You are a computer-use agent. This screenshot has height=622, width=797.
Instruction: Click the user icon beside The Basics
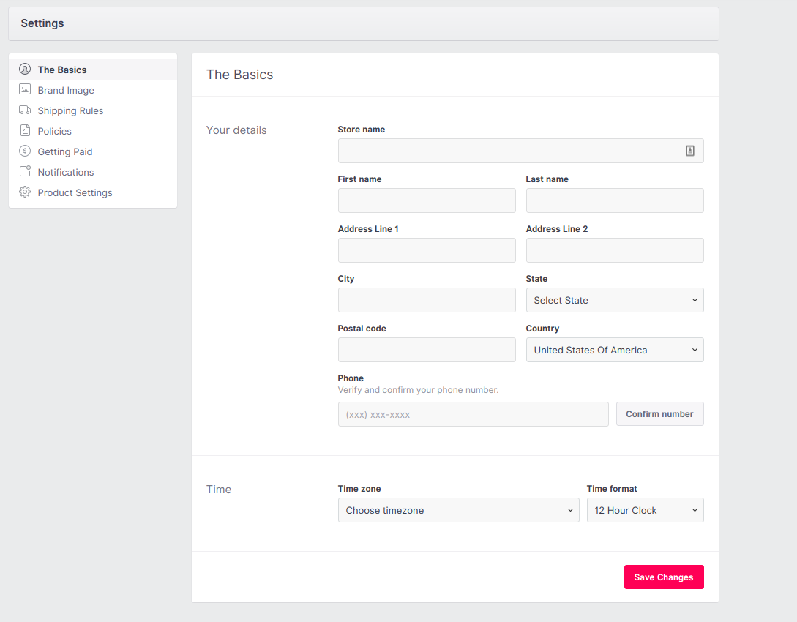(25, 70)
